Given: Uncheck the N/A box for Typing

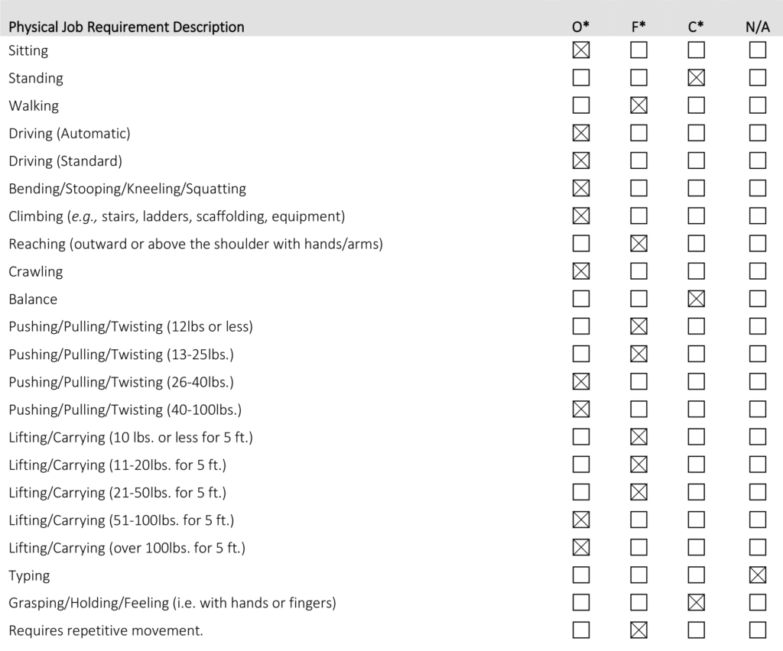Looking at the screenshot, I should coord(757,575).
